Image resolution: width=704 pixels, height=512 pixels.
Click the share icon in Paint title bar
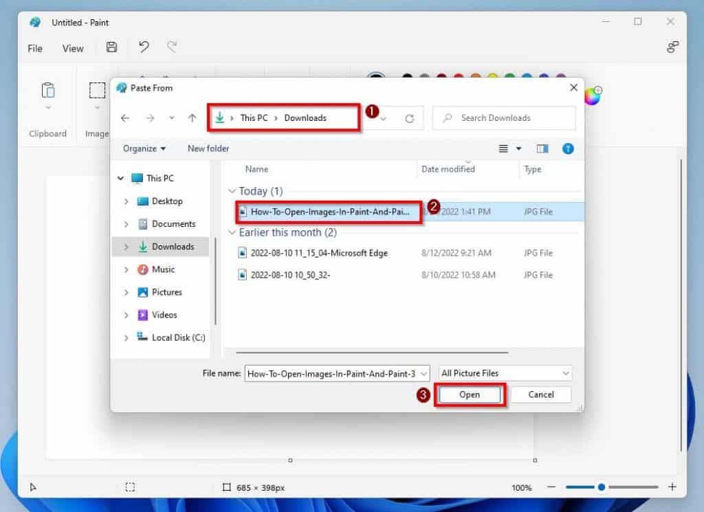tap(672, 47)
